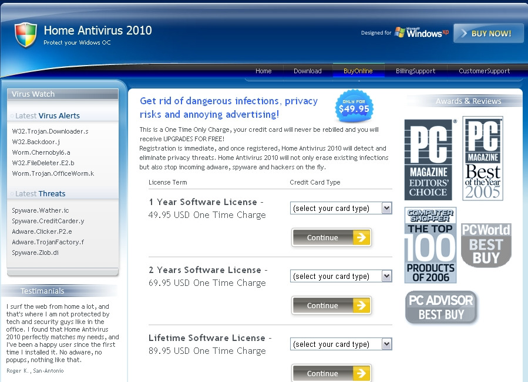Open Computer Shopper Top 100 Products badge
528x382 pixels.
pyautogui.click(x=431, y=245)
